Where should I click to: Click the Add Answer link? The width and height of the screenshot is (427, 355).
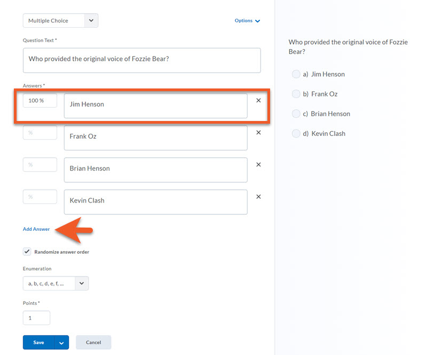point(36,229)
